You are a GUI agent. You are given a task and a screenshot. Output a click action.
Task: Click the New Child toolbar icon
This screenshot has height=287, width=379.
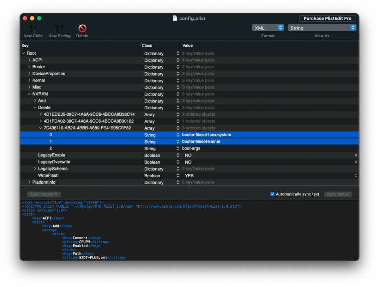coord(33,28)
